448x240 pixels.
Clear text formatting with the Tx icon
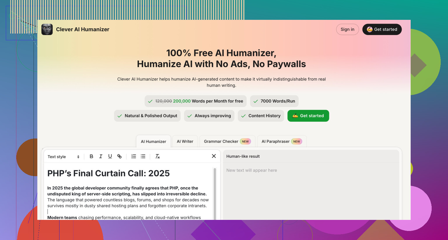point(157,157)
